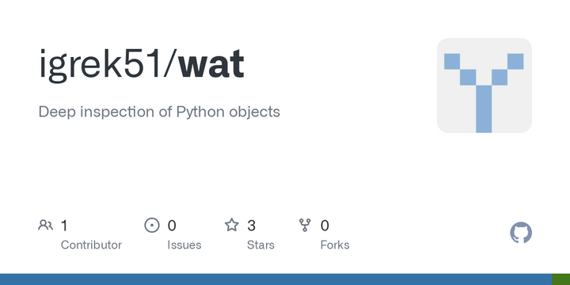This screenshot has width=570, height=285.
Task: Click the description Deep inspection of Python objects
Action: 159,112
